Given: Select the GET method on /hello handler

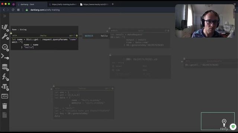Looking at the screenshot, I should pyautogui.click(x=71, y=36).
